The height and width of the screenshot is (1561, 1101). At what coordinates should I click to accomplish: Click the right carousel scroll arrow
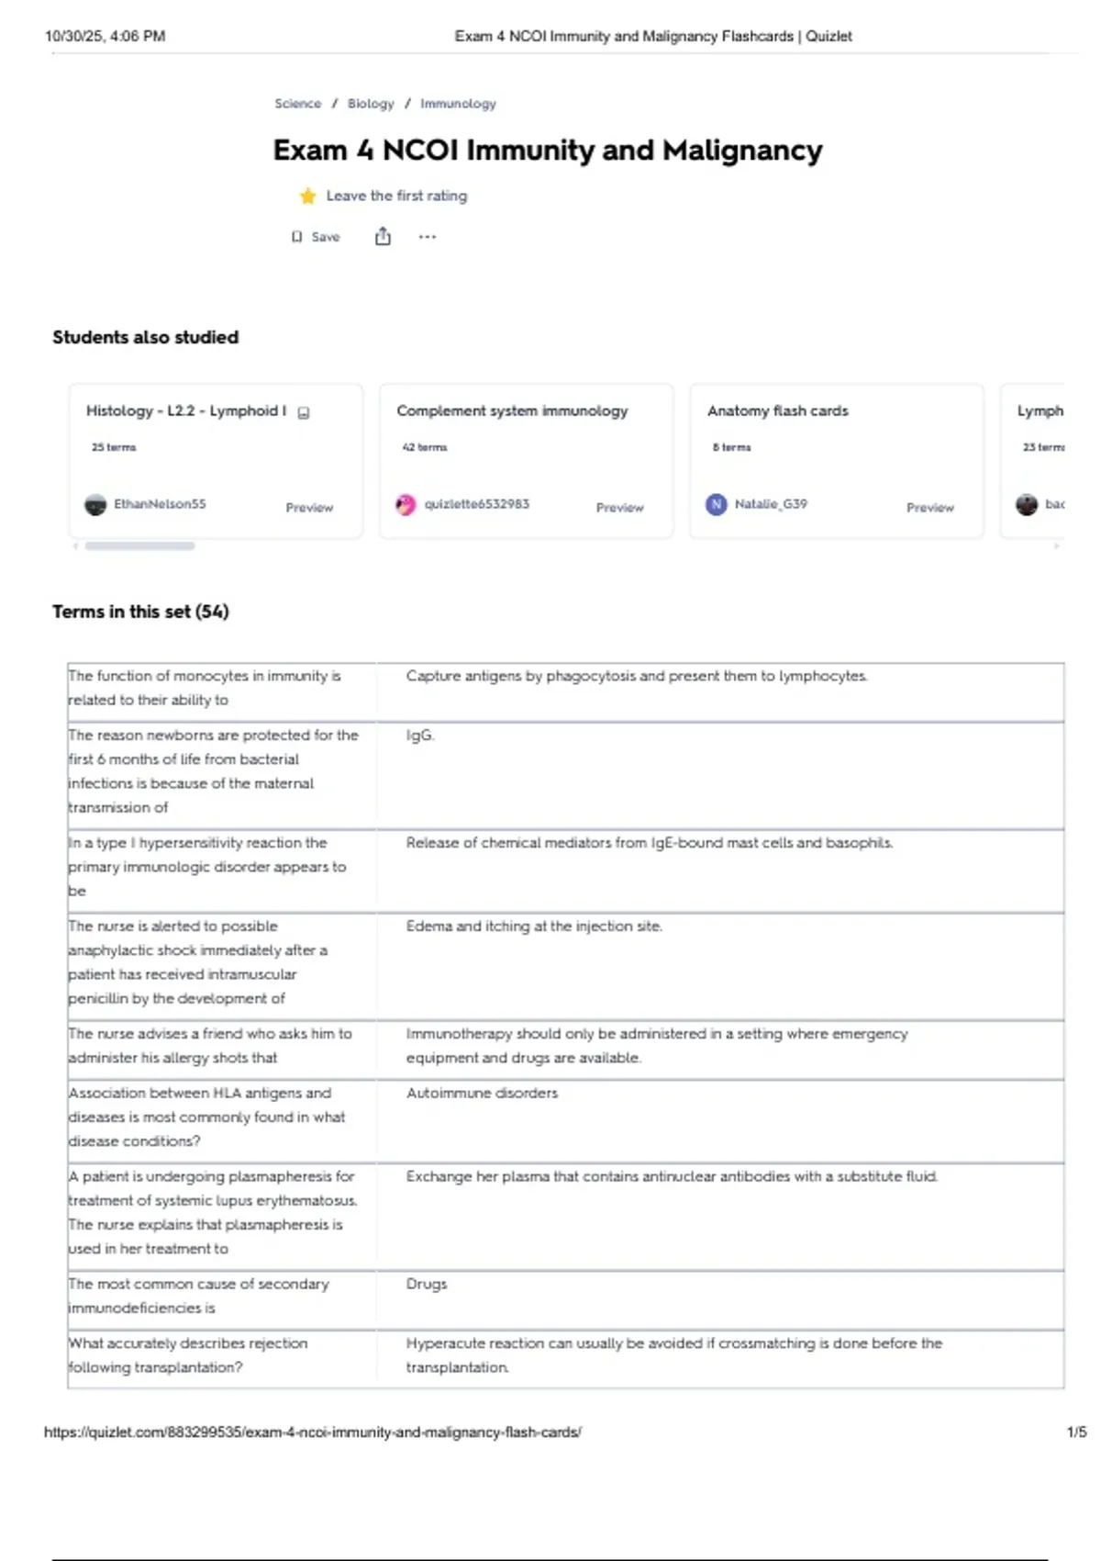(x=1057, y=545)
